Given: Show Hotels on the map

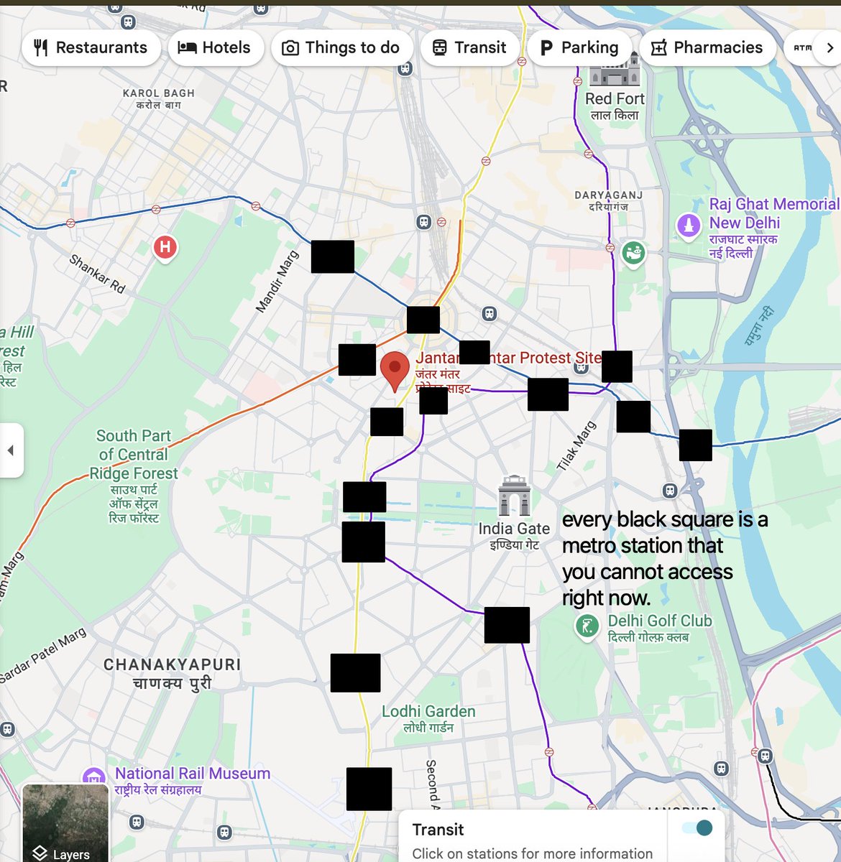Looking at the screenshot, I should click(216, 48).
